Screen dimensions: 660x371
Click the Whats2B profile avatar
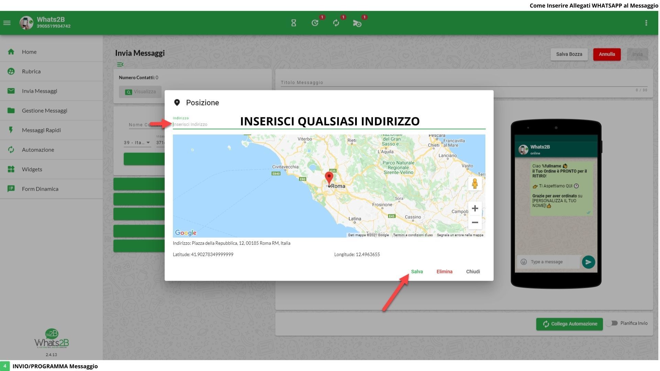(26, 23)
